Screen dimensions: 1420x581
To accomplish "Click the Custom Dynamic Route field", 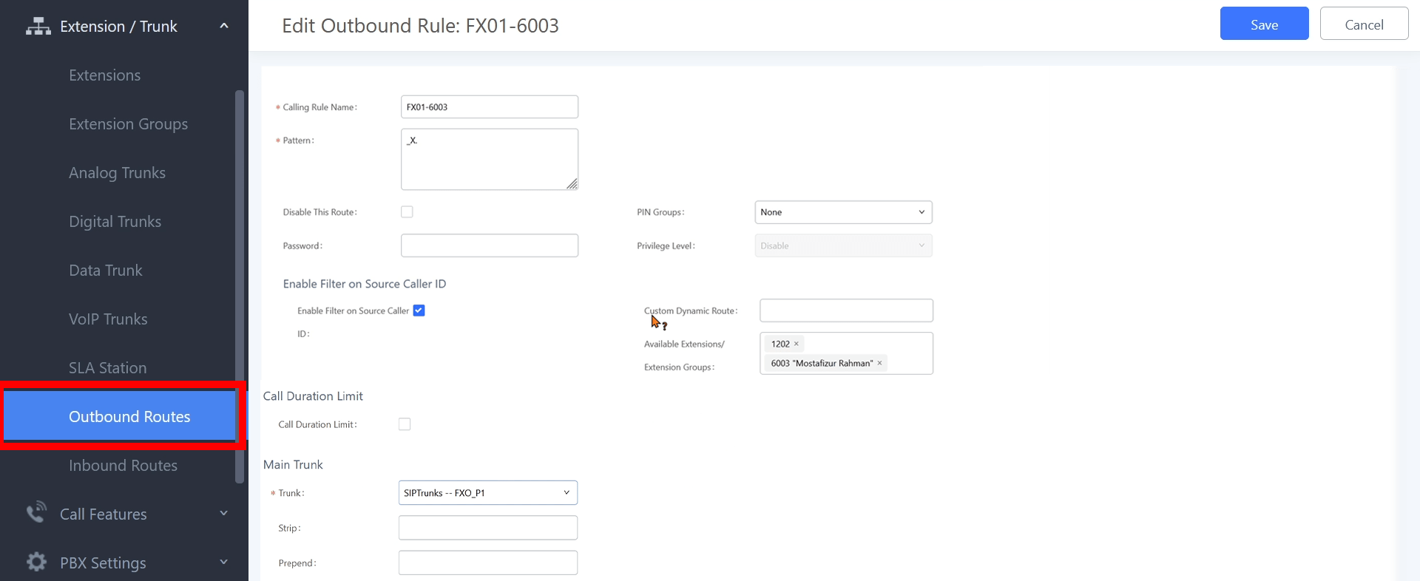I will [846, 310].
